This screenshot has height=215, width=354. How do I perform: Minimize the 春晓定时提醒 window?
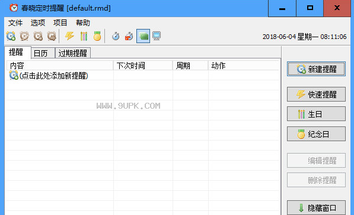click(282, 8)
